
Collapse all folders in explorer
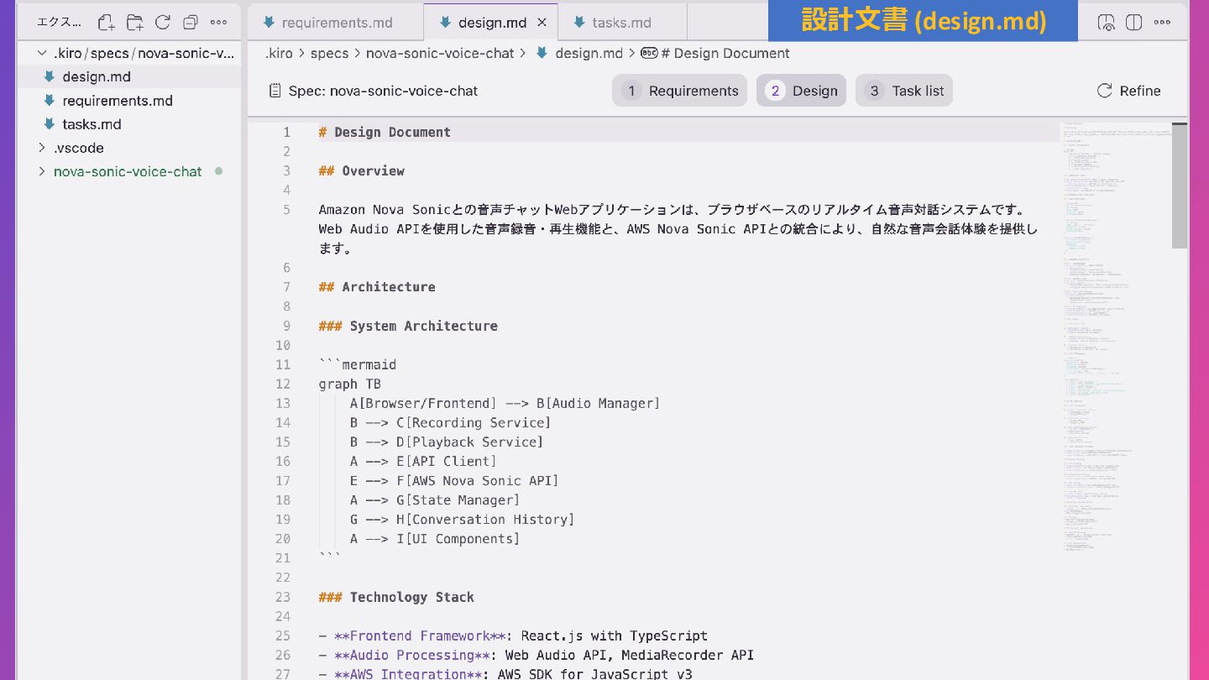tap(191, 23)
